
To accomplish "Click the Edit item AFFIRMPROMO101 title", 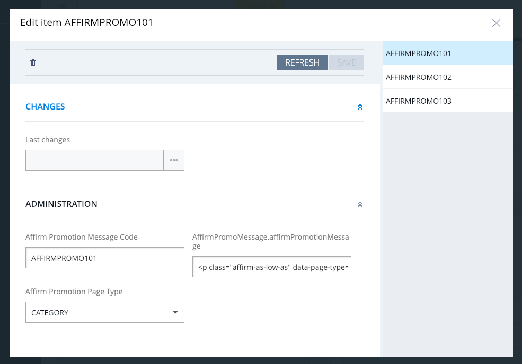I will [x=86, y=22].
